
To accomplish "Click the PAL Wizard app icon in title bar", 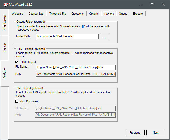I will (6, 5).
